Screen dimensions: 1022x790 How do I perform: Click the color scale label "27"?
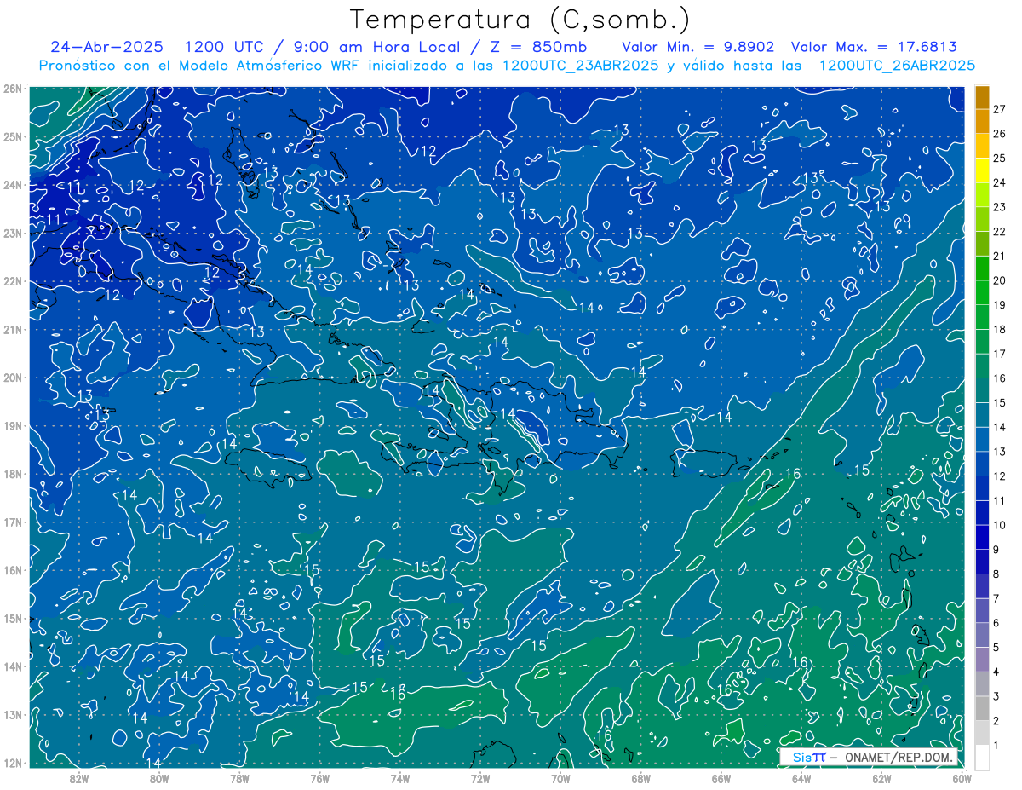(999, 109)
